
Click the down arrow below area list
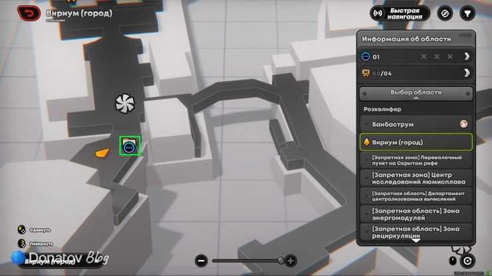[x=416, y=241]
